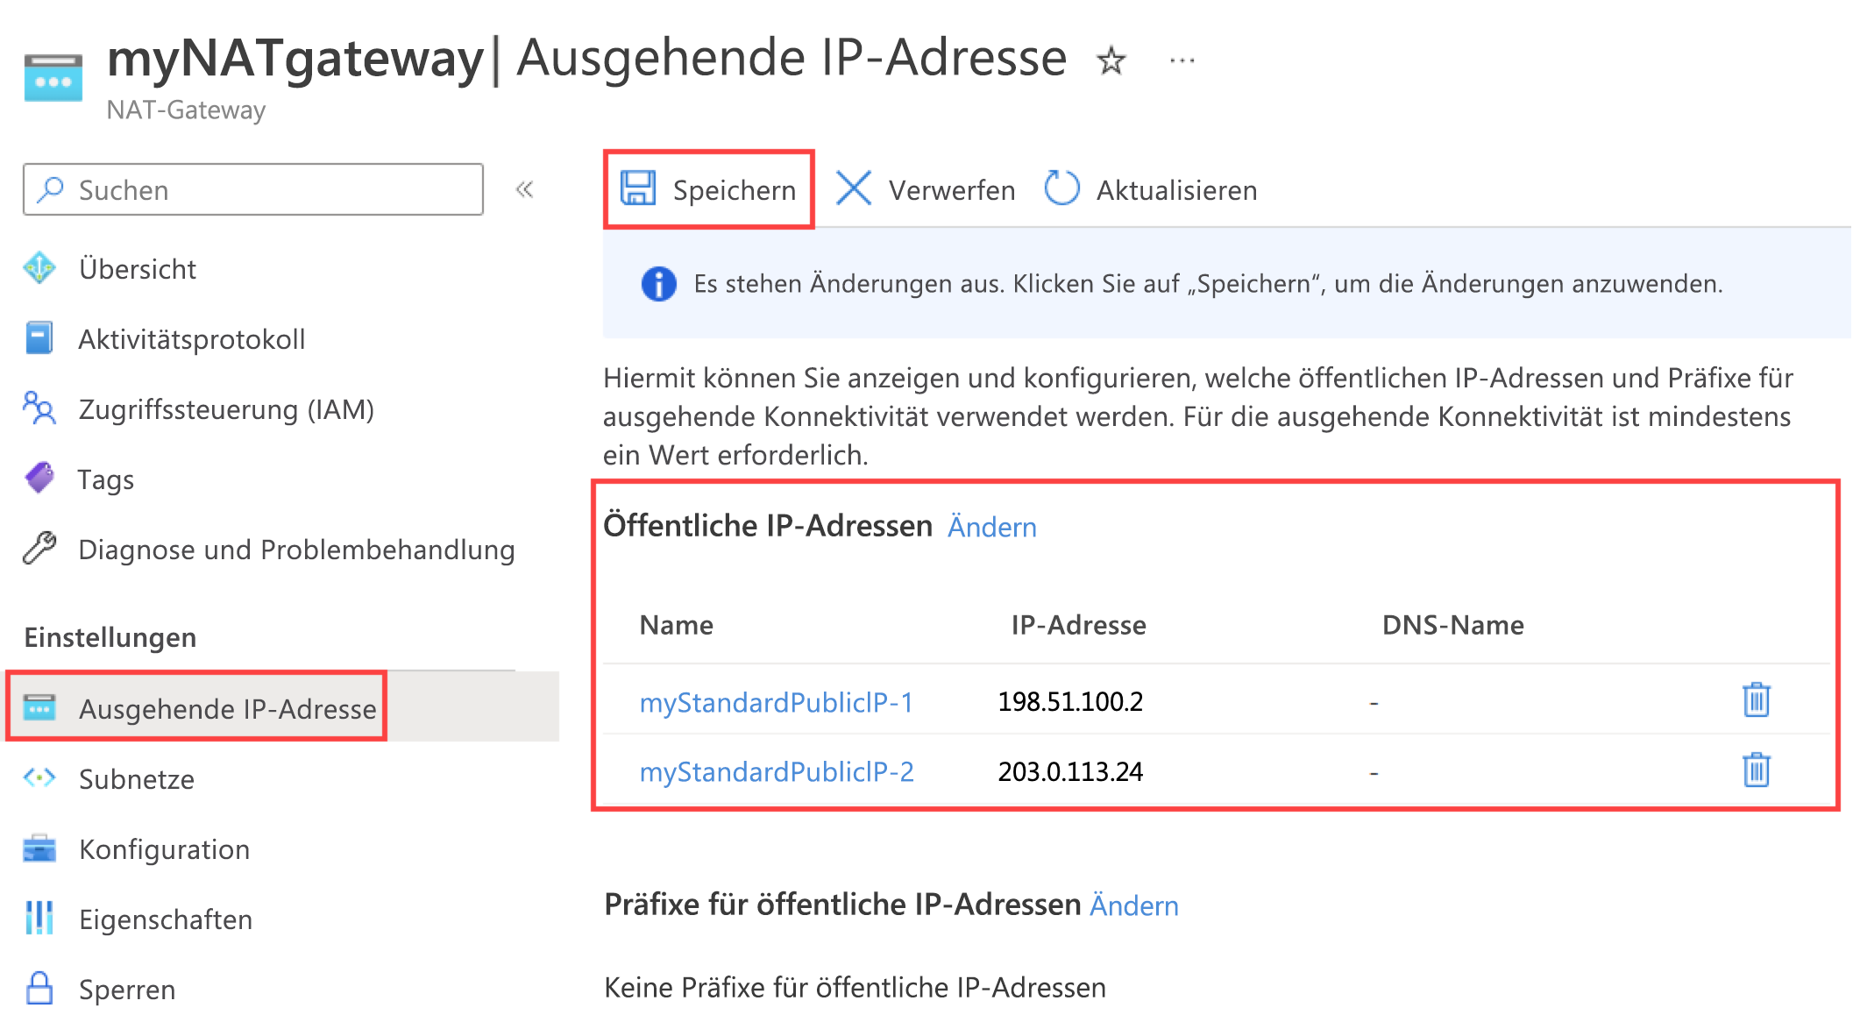This screenshot has height=1029, width=1853.
Task: Click the IP-Adresse column header
Action: 1078,625
